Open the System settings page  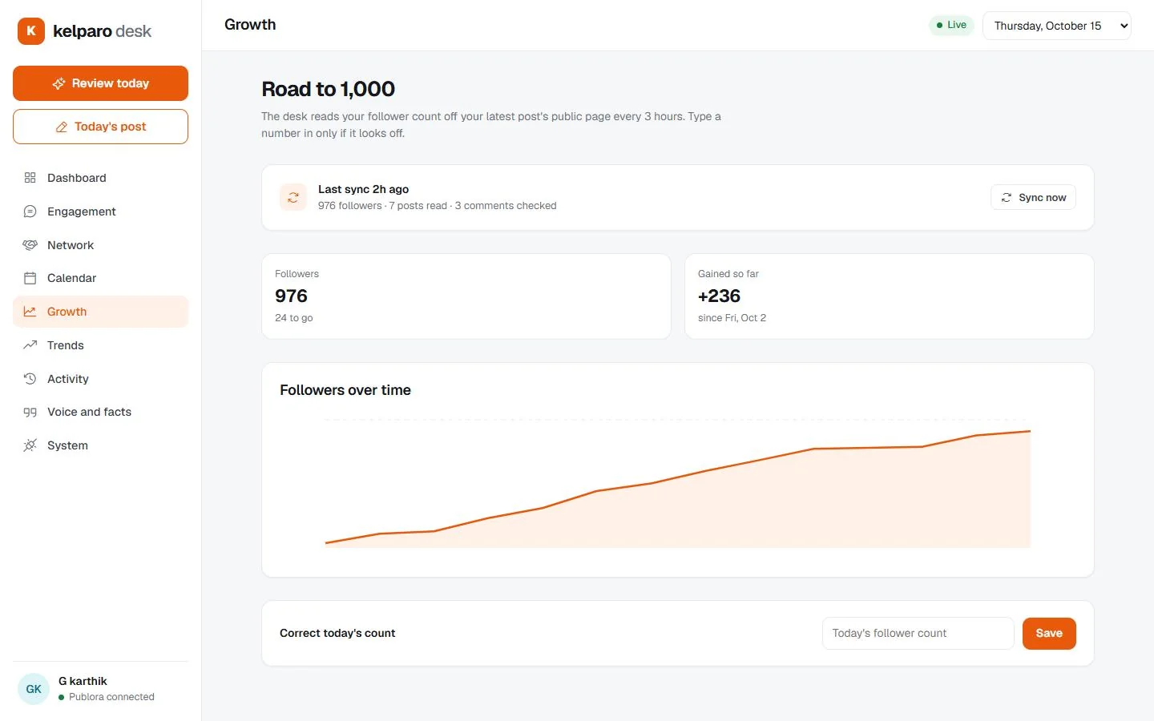[x=100, y=445]
